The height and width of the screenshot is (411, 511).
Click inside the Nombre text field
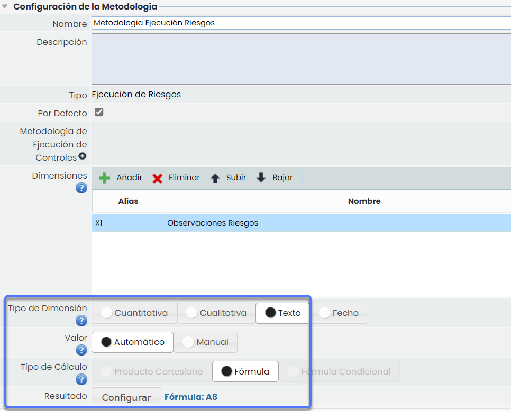click(300, 23)
